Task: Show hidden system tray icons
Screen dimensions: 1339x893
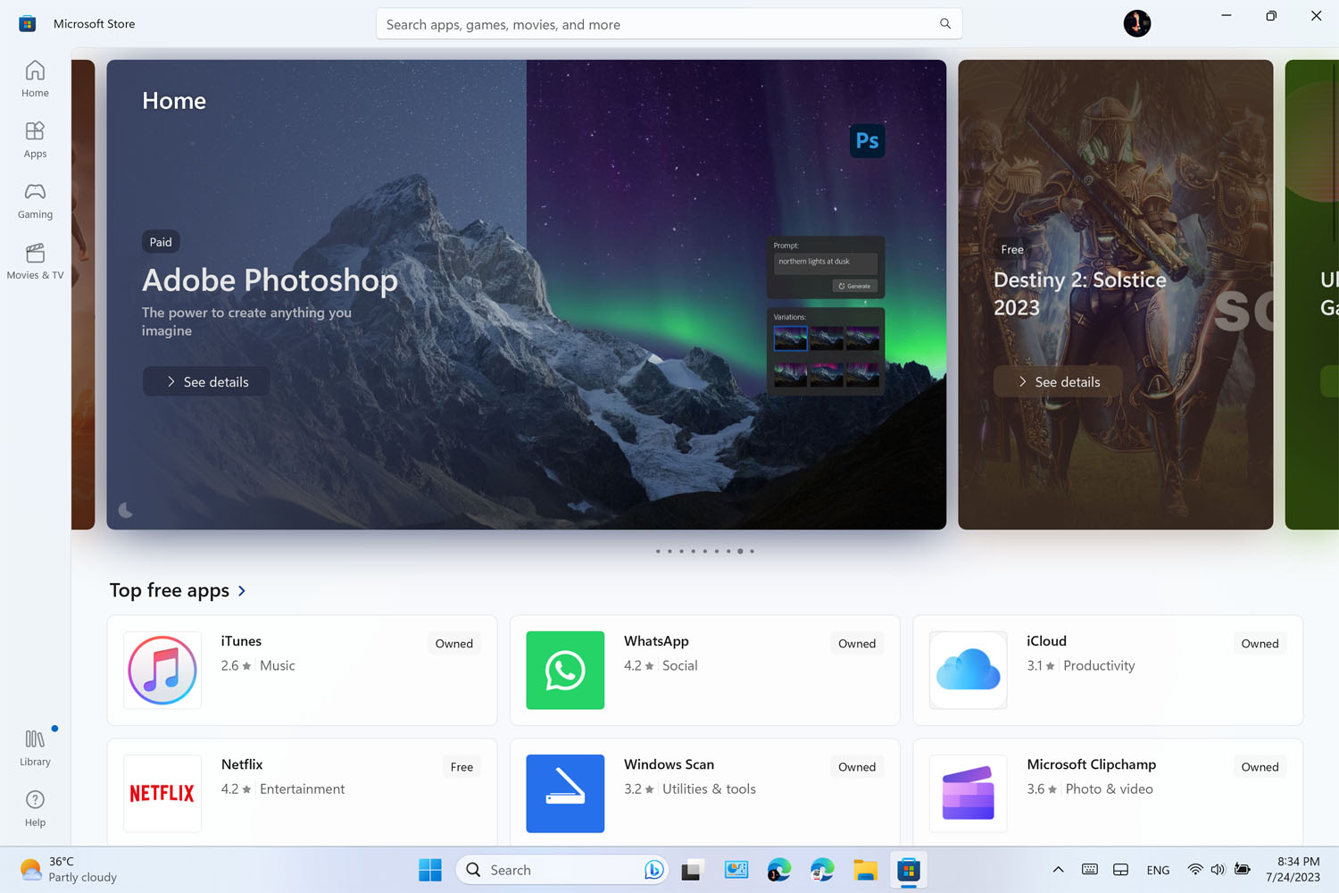Action: pos(1058,870)
